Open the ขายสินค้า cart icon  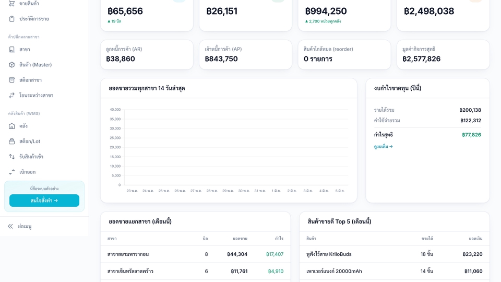tap(12, 4)
